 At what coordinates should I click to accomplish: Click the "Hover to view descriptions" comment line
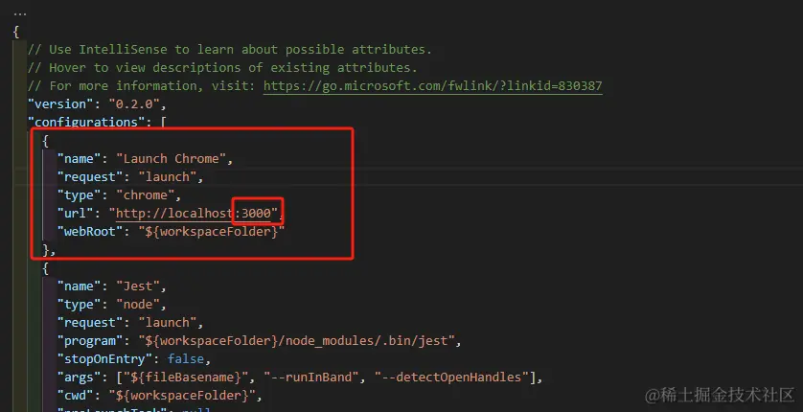click(222, 68)
